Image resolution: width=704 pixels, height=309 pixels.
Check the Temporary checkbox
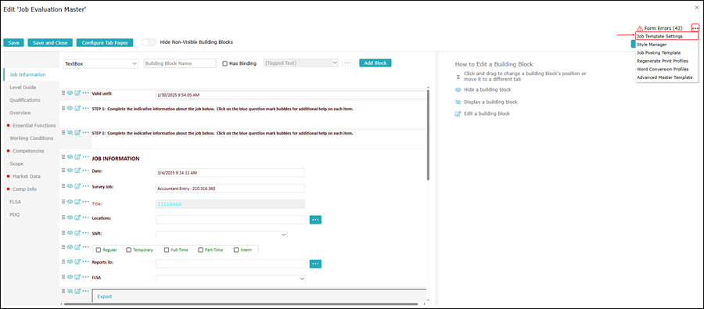129,250
